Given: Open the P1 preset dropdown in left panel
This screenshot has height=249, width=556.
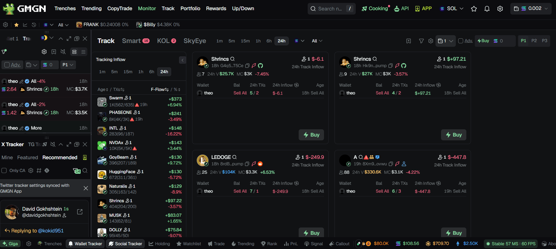Looking at the screenshot, I should point(68,65).
